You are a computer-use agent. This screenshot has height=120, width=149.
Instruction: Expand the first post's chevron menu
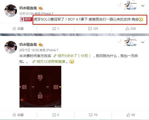click(x=143, y=6)
